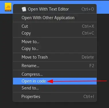Dismiss menu via dark empty area below

pyautogui.click(x=54, y=105)
